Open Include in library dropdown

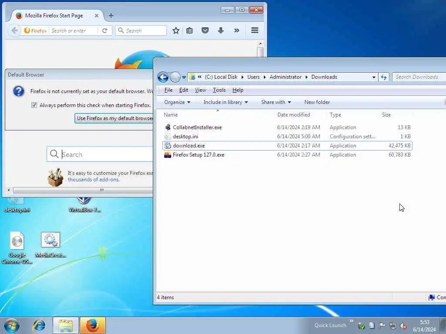(226, 102)
